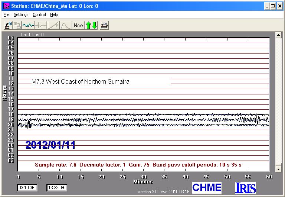Click the application icon in title bar

[6, 6]
